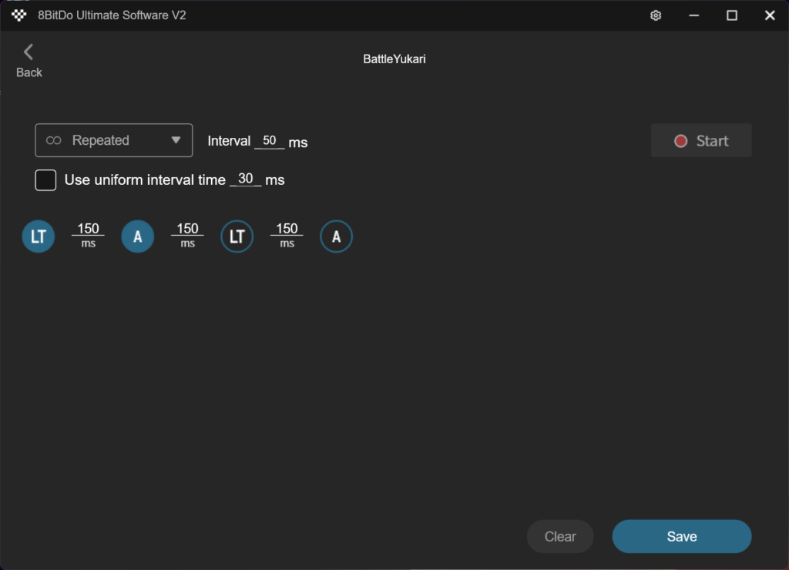This screenshot has width=789, height=570.
Task: Edit the uniform interval 30 ms field
Action: (x=246, y=179)
